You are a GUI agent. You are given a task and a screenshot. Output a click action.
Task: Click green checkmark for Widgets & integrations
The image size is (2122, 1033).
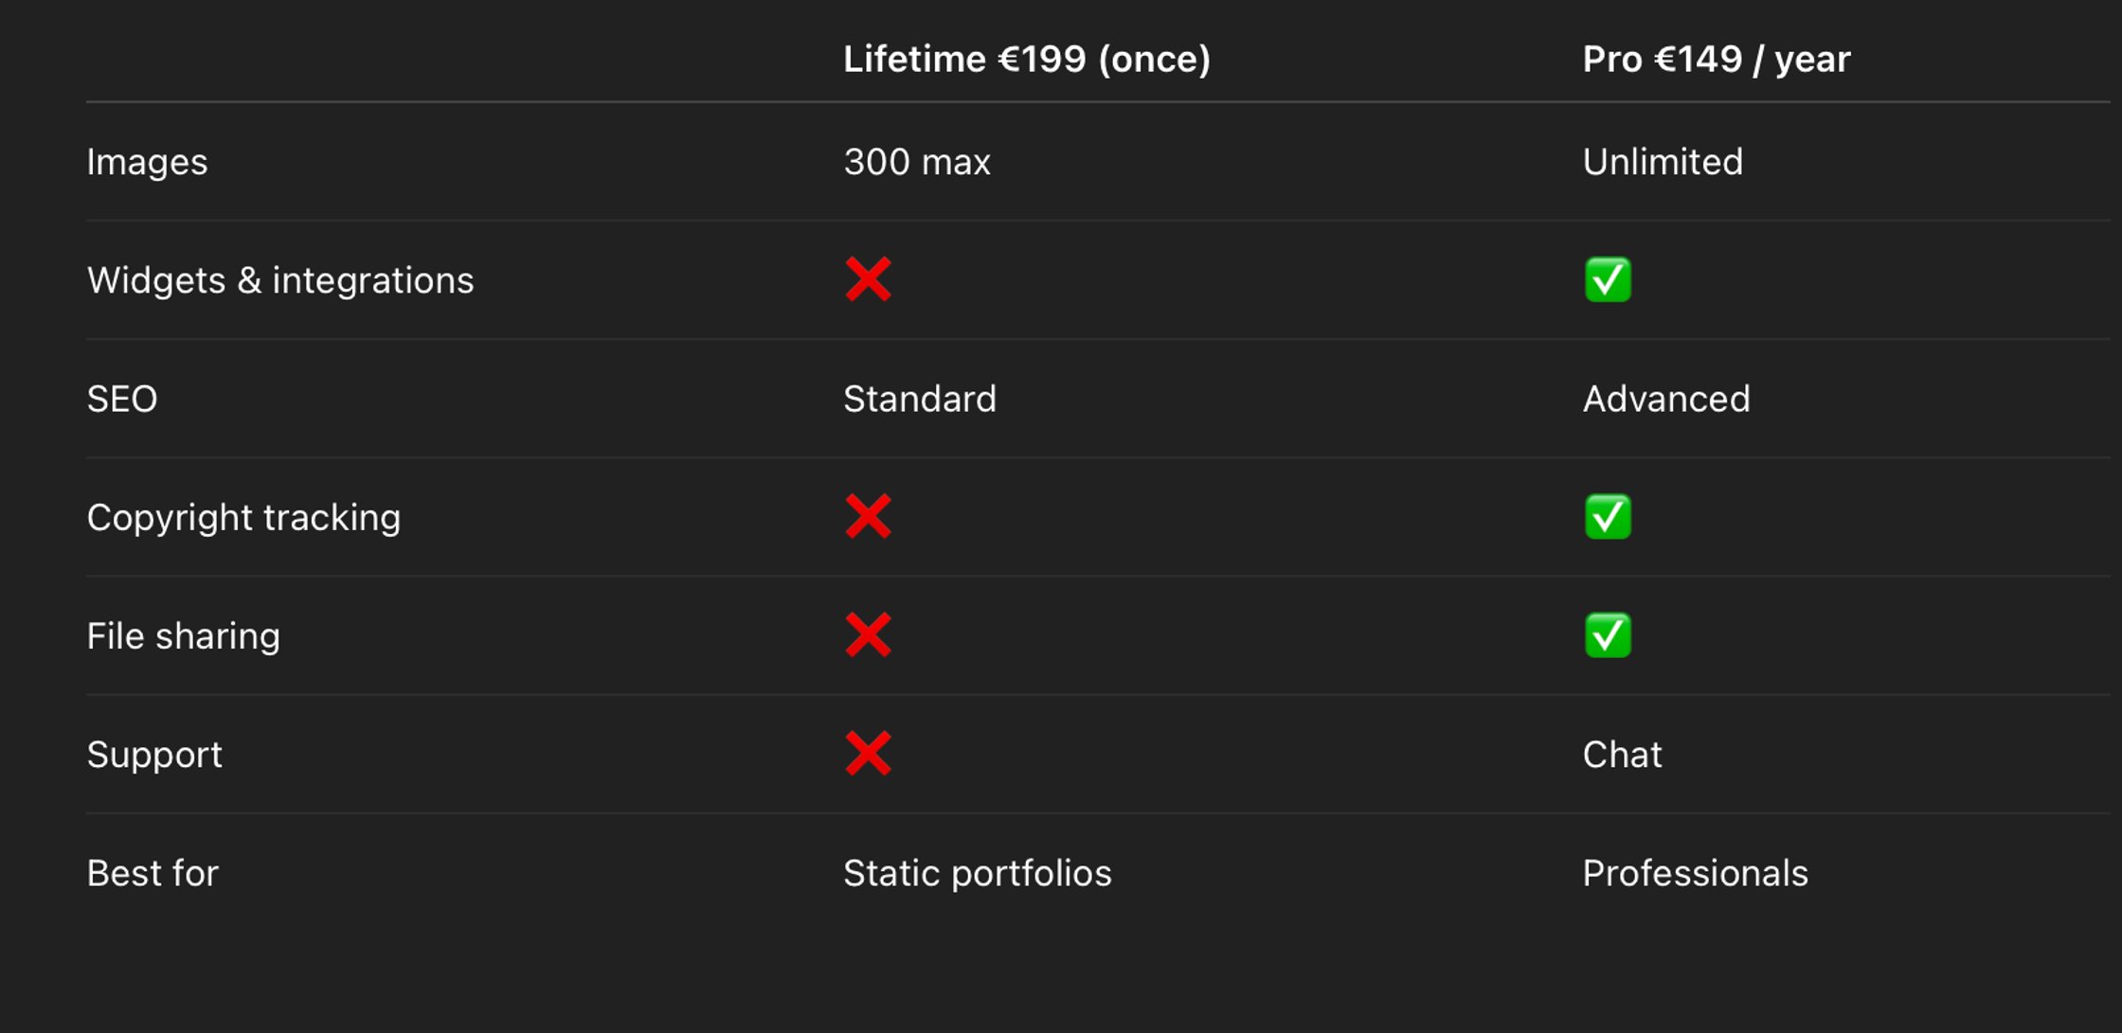coord(1608,279)
